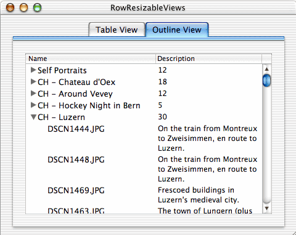The height and width of the screenshot is (235, 296).
Task: Close the RowResizableViews window
Action: tap(10, 8)
